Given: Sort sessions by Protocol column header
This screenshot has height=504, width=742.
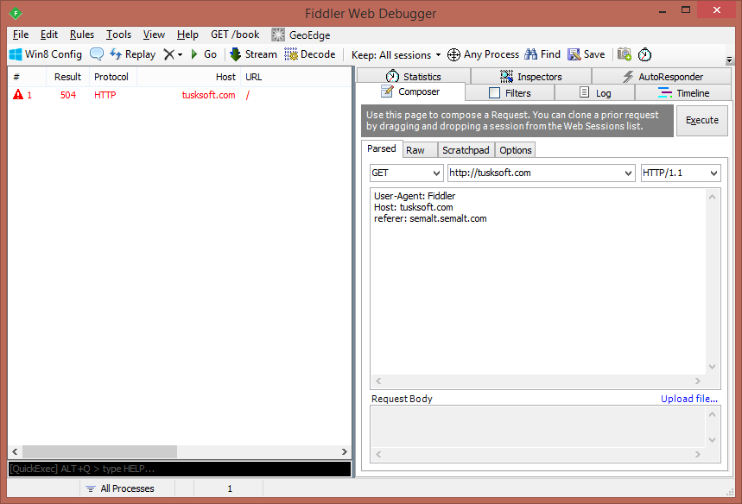Looking at the screenshot, I should [x=111, y=77].
